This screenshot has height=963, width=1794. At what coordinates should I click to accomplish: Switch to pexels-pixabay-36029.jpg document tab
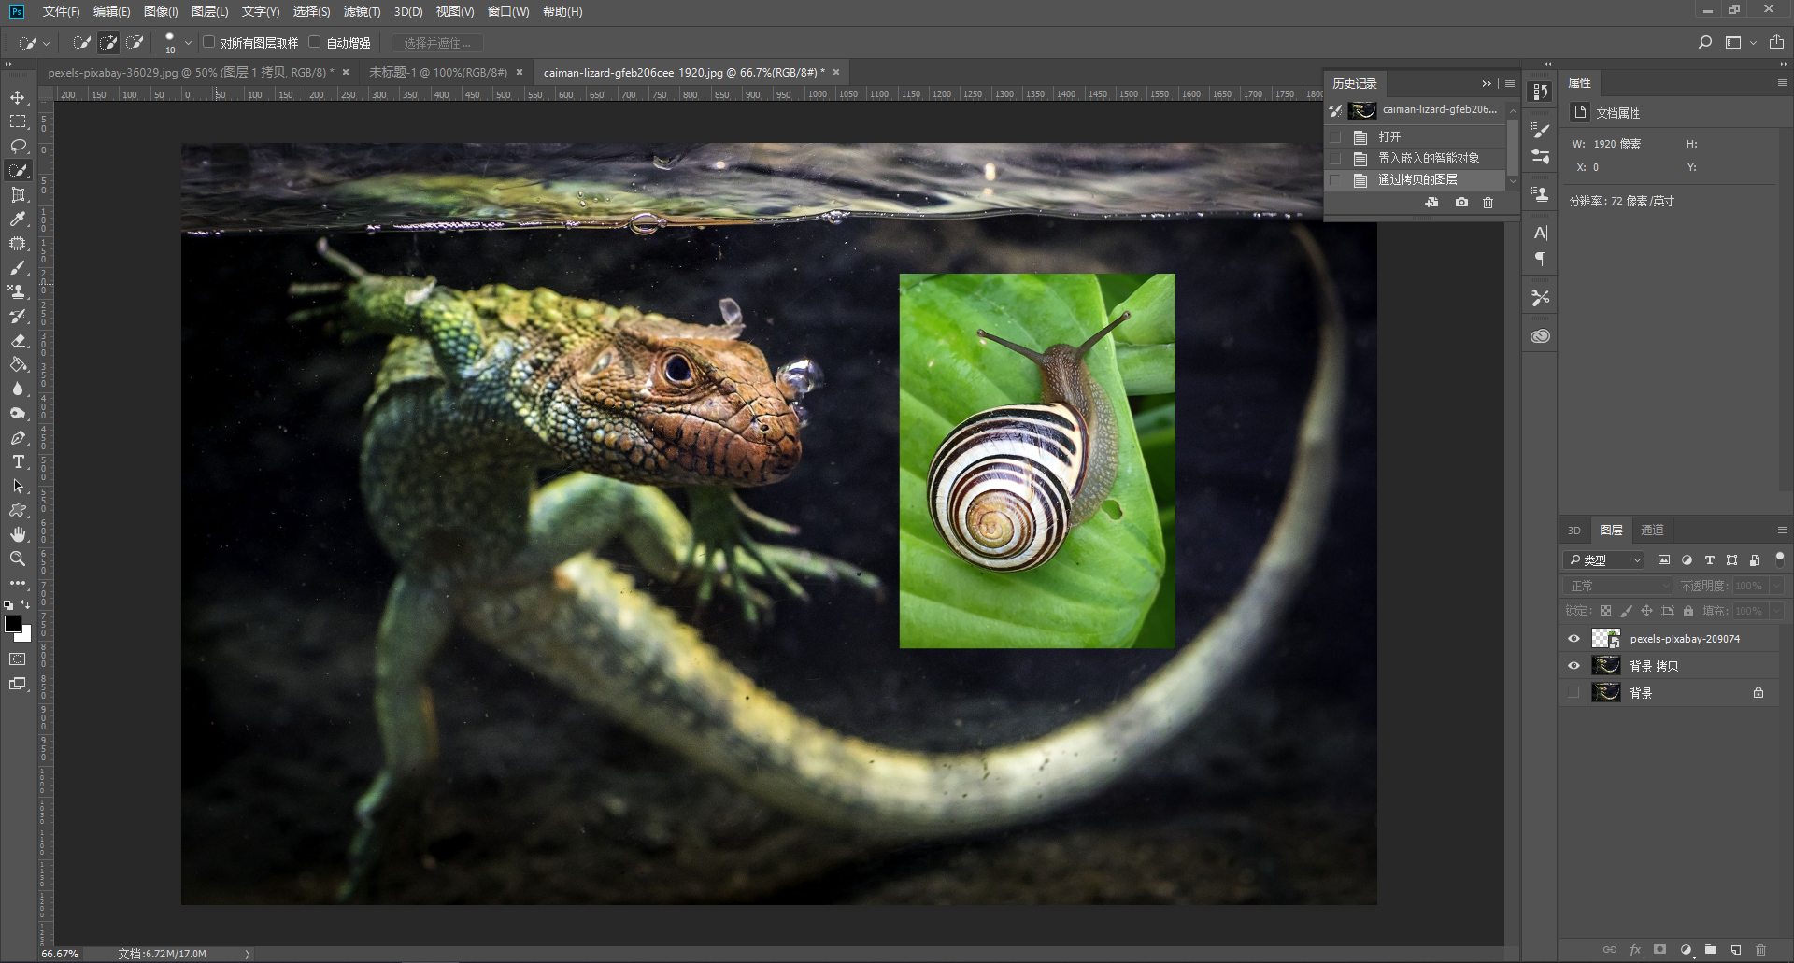191,72
